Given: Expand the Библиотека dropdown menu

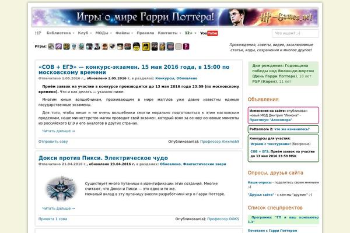Looking at the screenshot, I should [60, 33].
